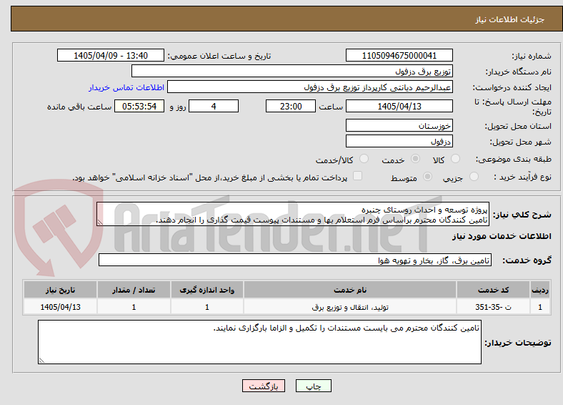Select the کالا/خدمت radio button
Viewport: 563px width, 405px height.
(x=364, y=159)
